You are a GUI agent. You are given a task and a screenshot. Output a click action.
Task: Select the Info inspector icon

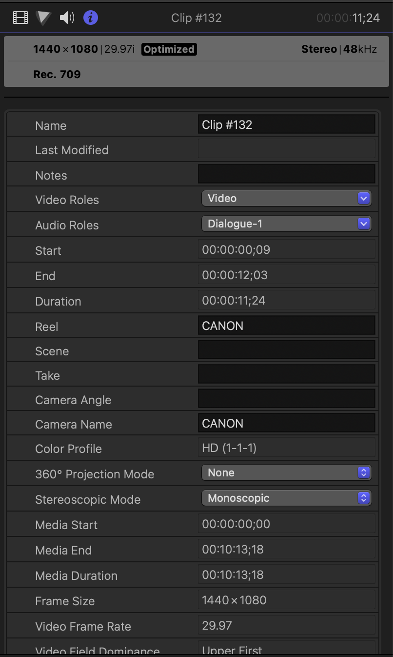point(91,18)
